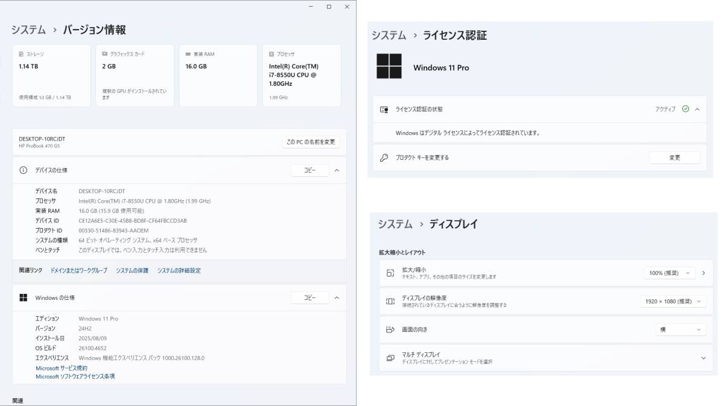Maximize the バージョン情報 settings window

pos(329,7)
